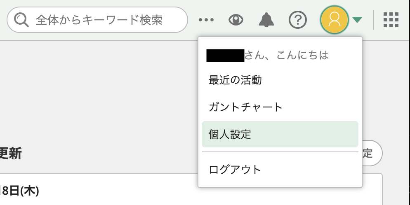The image size is (410, 205).
Task: Select 最近の活動 from the user menu
Action: [235, 80]
